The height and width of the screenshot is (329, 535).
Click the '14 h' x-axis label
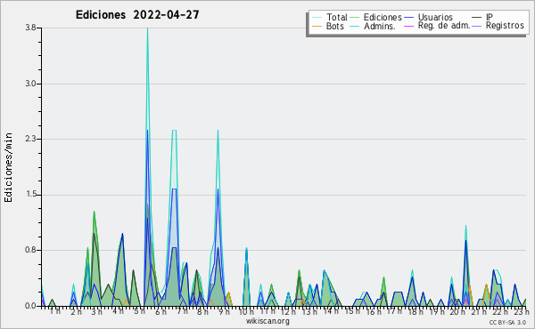[x=331, y=310]
